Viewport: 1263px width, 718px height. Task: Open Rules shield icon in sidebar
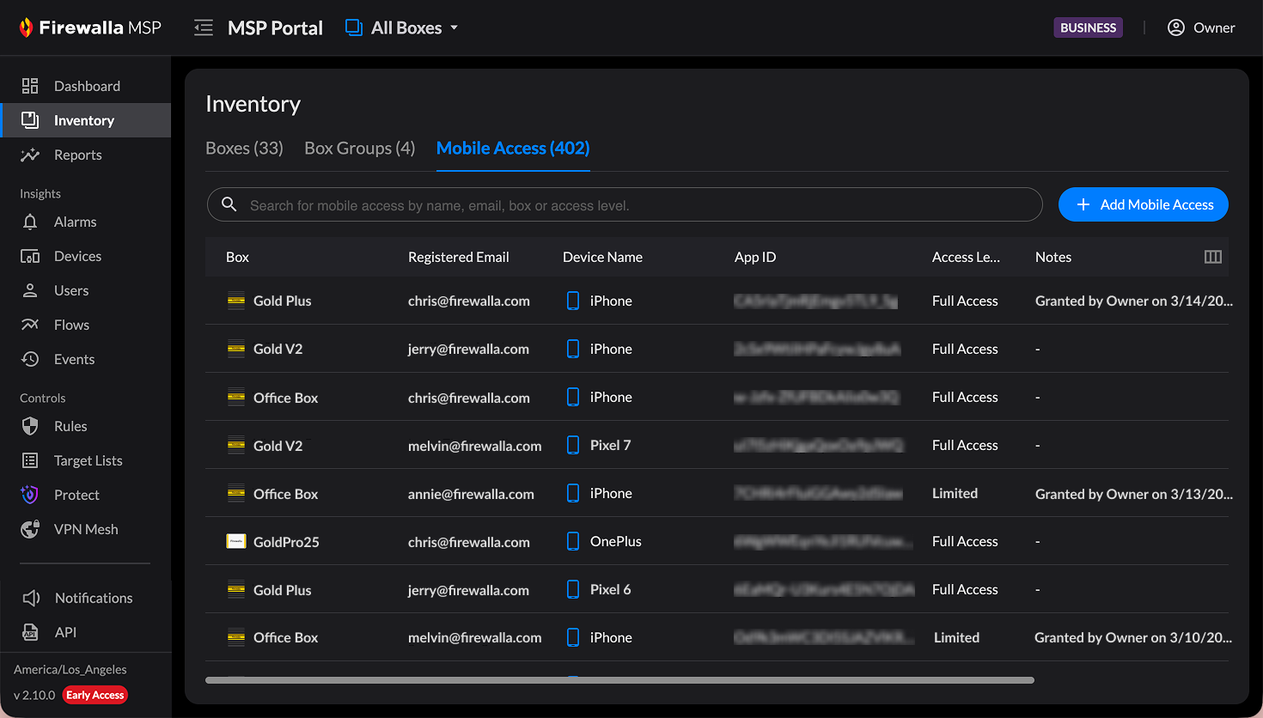coord(30,426)
